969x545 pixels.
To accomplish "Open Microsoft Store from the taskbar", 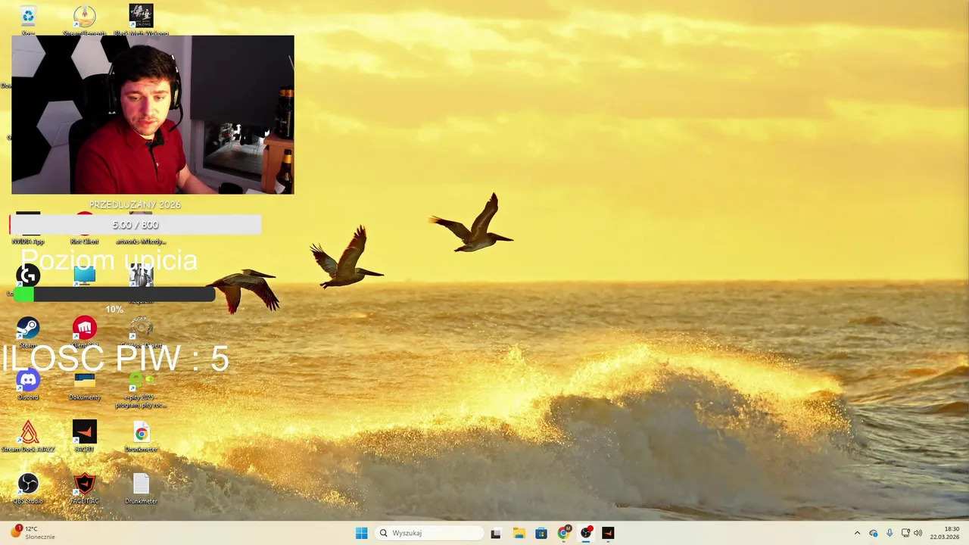I will tap(541, 533).
